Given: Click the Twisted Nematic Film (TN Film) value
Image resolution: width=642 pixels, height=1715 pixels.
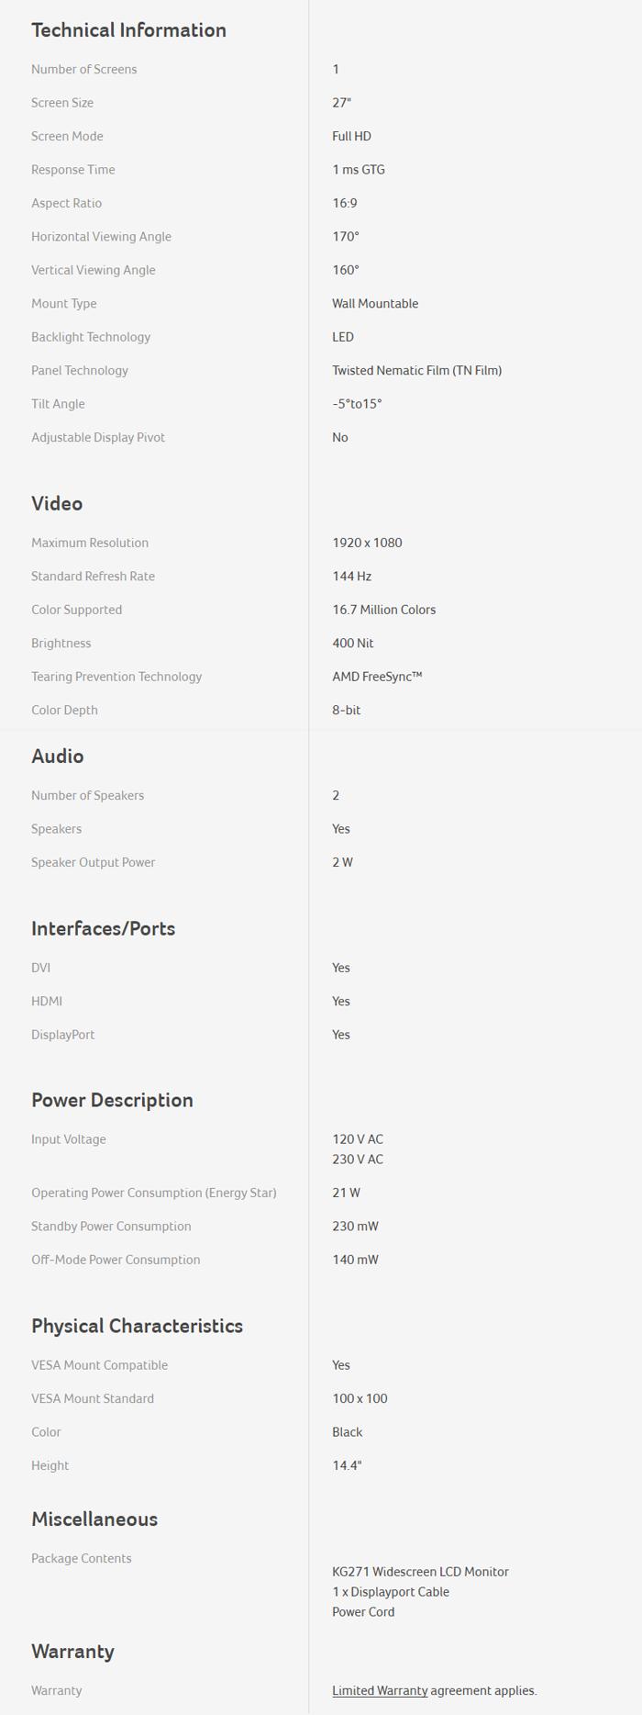Looking at the screenshot, I should (416, 370).
